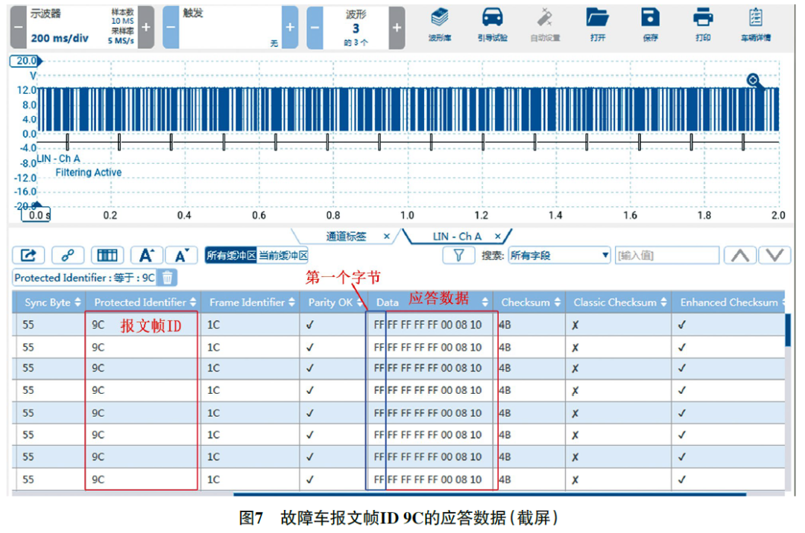Export the decoded table data

click(x=28, y=255)
